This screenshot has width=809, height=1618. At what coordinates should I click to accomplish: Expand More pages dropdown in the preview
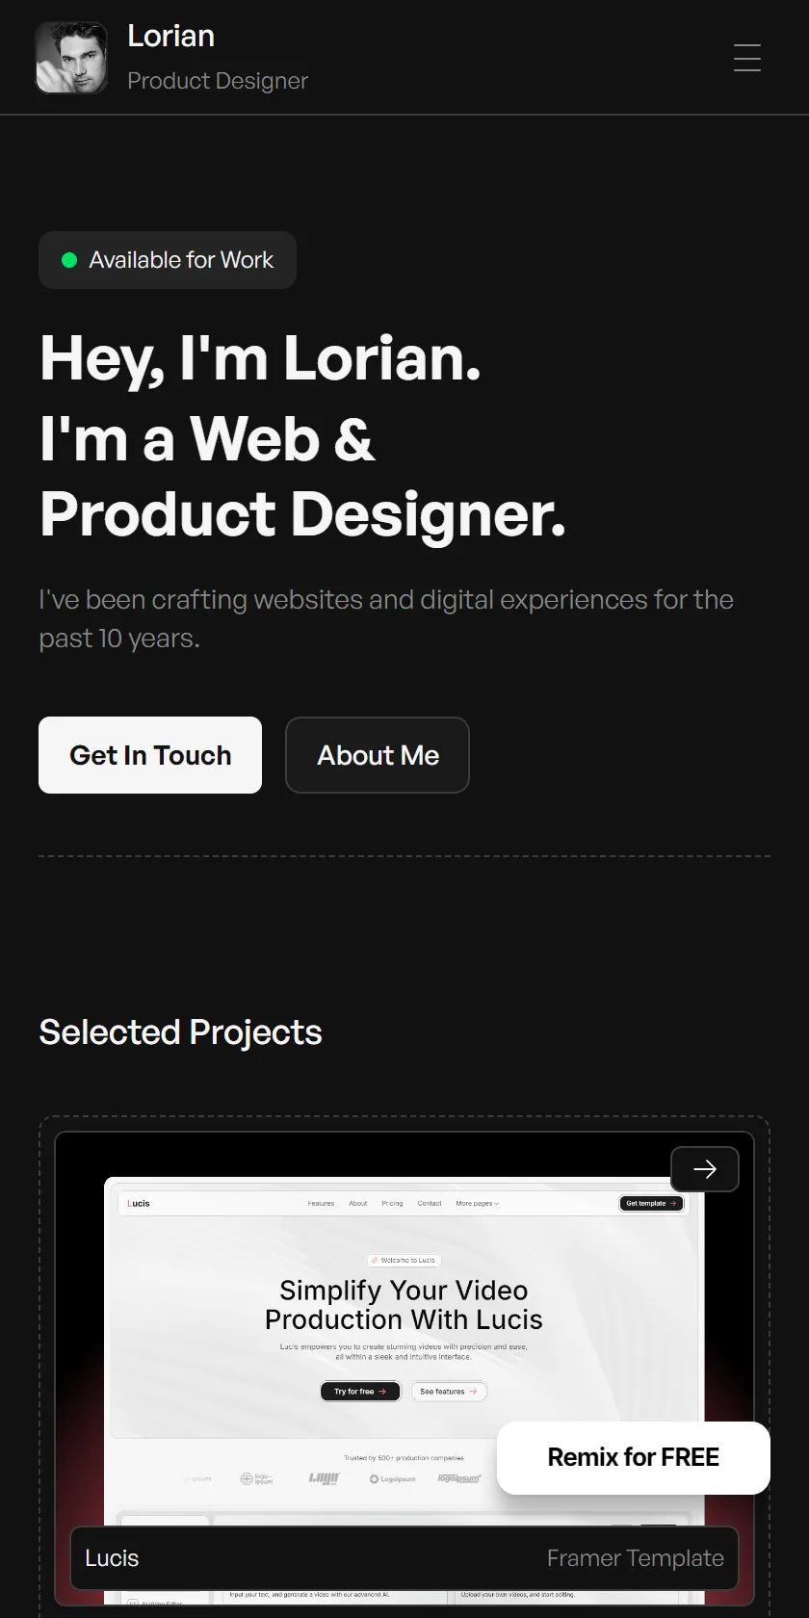coord(478,1204)
